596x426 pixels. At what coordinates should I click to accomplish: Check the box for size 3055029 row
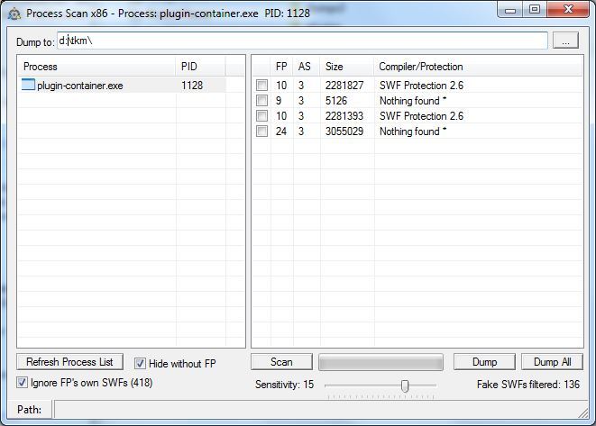[261, 131]
